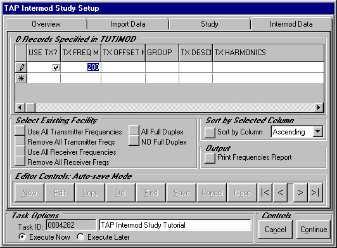337x248 pixels.
Task: Switch to the Study tab
Action: 210,24
